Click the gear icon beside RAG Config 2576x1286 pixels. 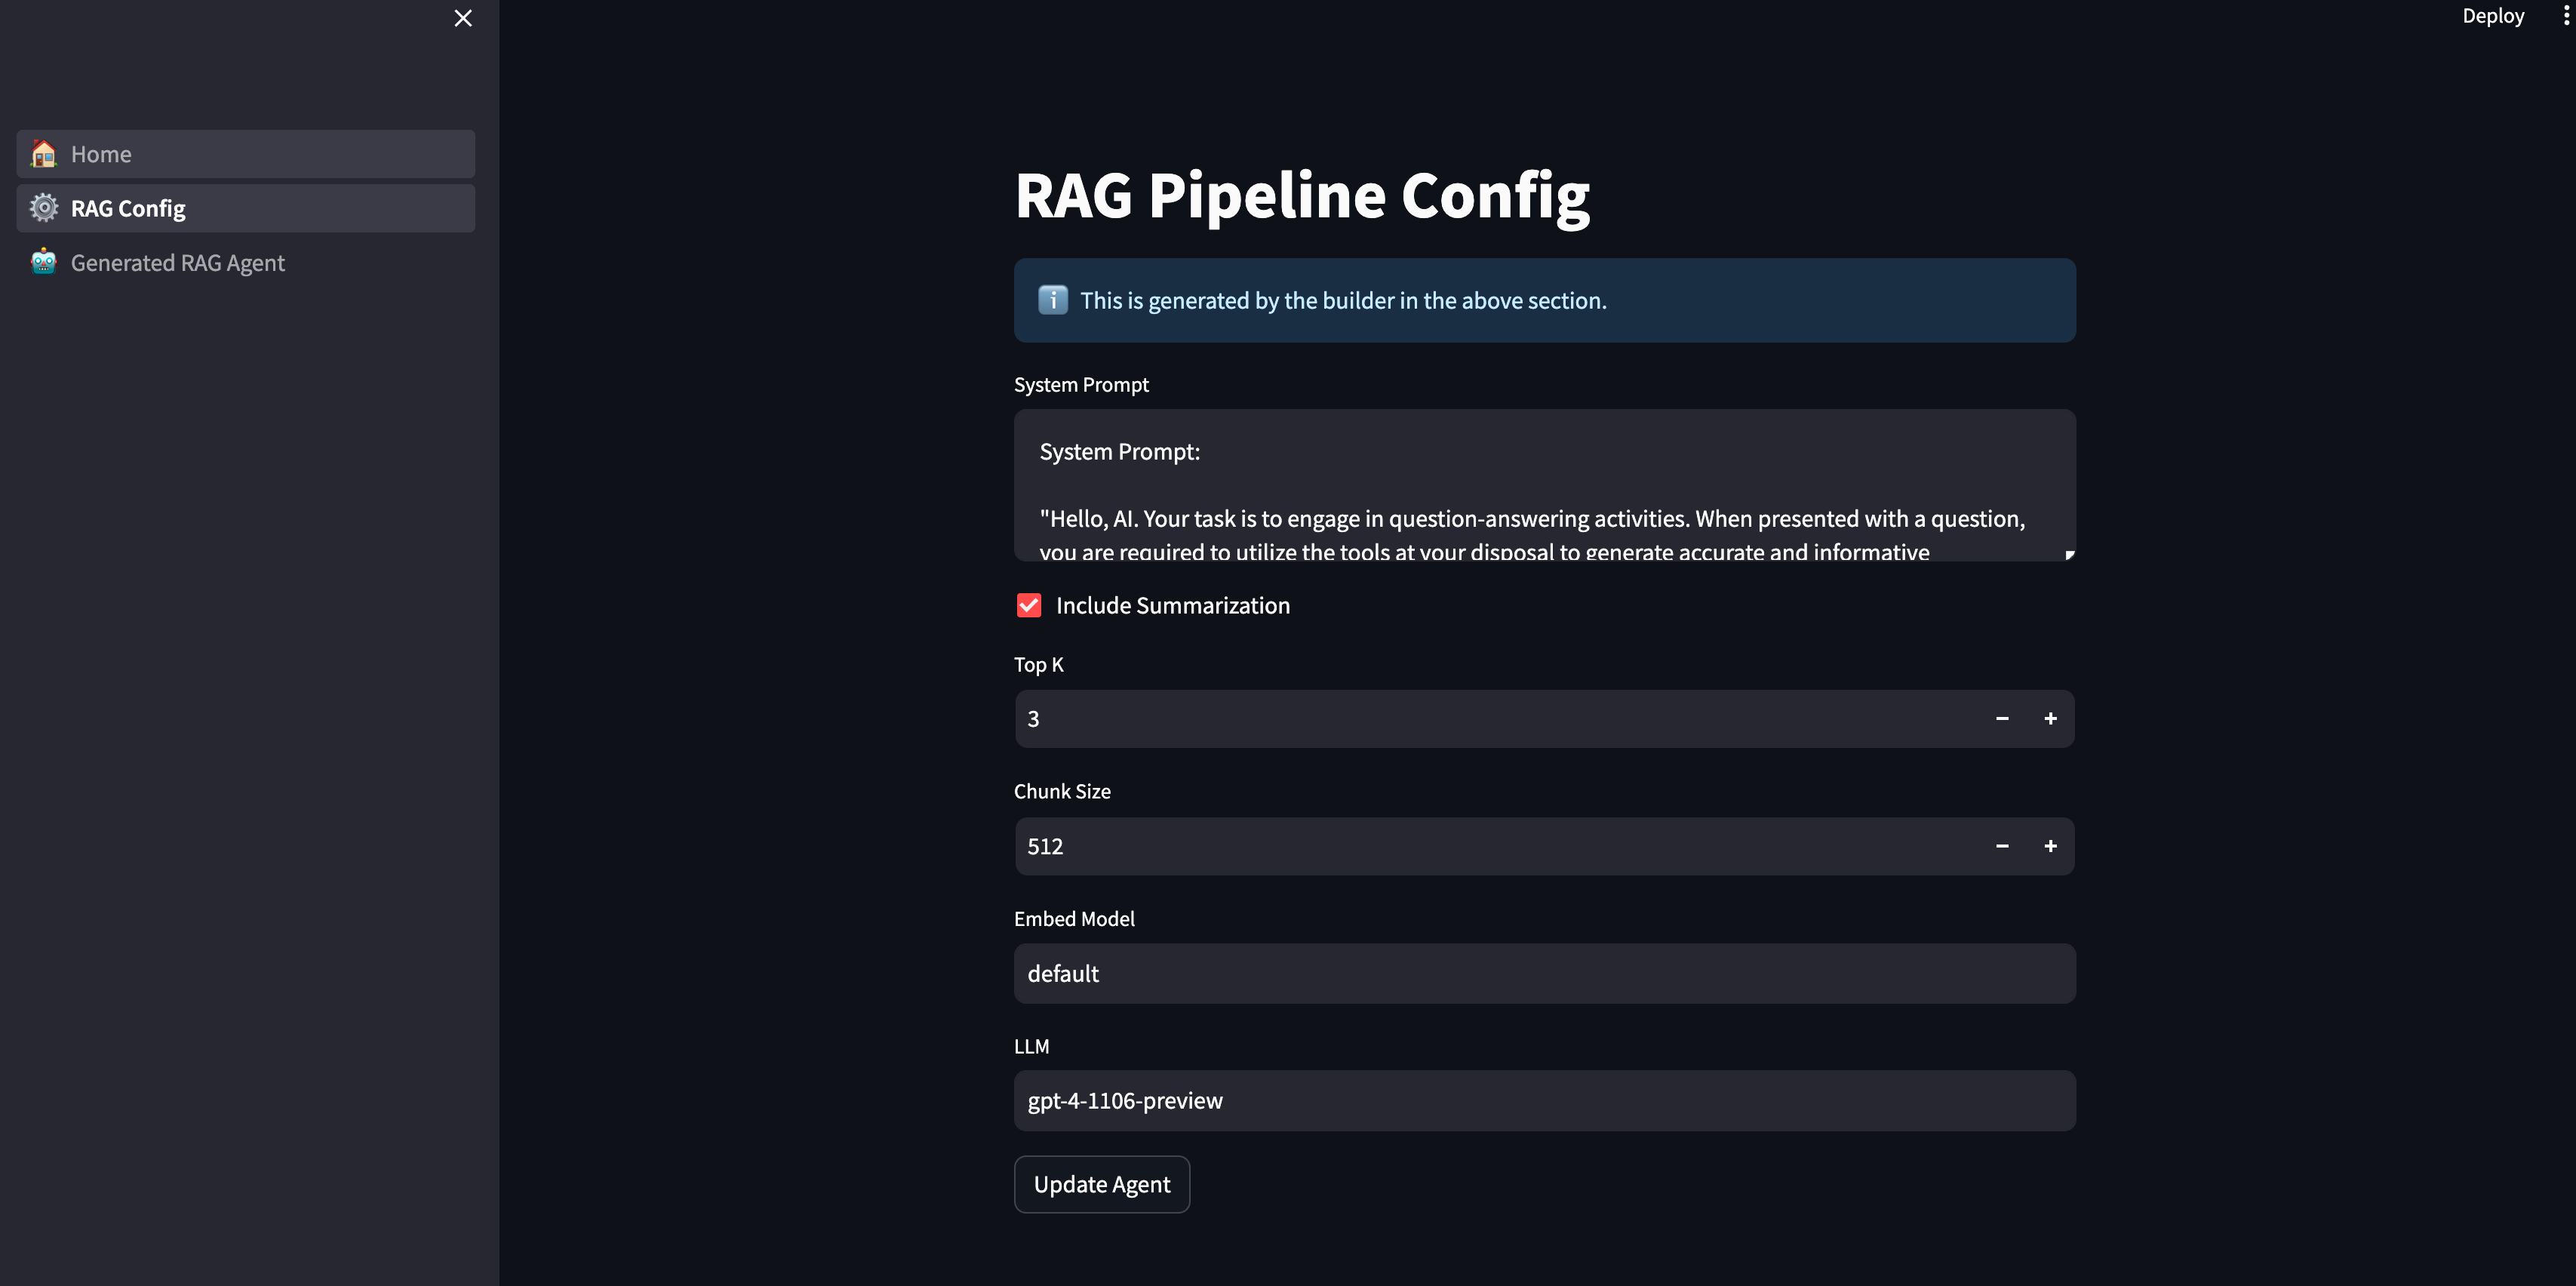pyautogui.click(x=43, y=208)
